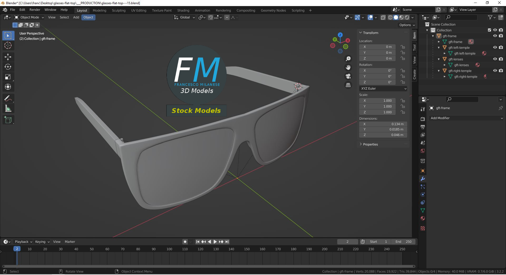This screenshot has height=275, width=506.
Task: Toggle camera view in the viewport
Action: pos(348,76)
